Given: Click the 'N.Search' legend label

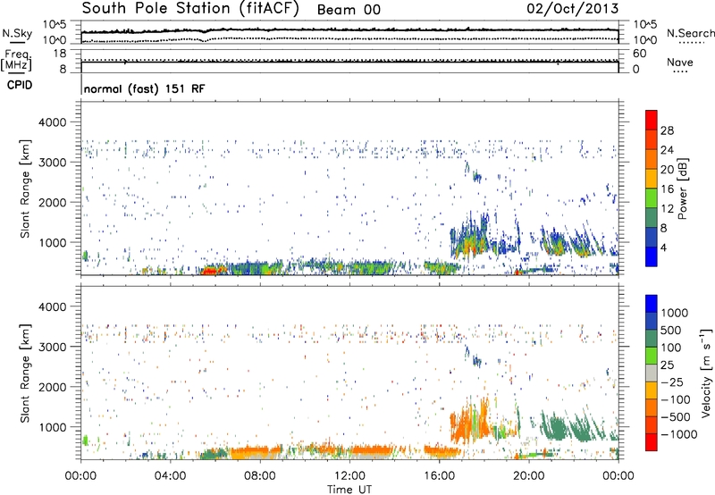Looking at the screenshot, I should point(690,33).
